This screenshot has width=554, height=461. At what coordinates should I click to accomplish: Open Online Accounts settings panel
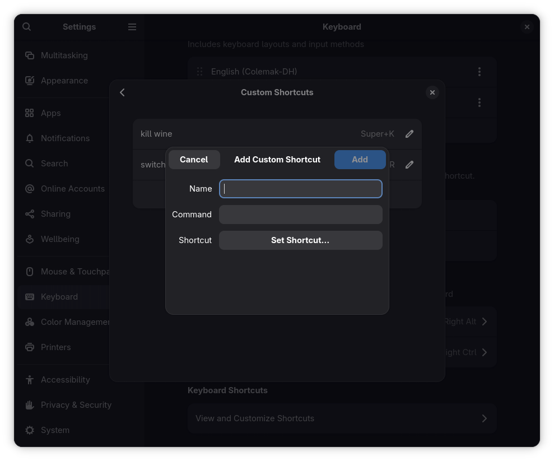click(64, 189)
